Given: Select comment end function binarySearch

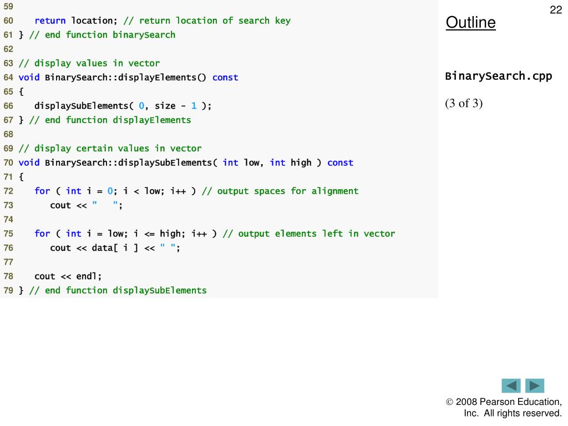Looking at the screenshot, I should coord(102,35).
